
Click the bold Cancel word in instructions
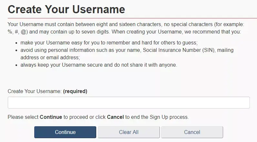[x=115, y=117]
